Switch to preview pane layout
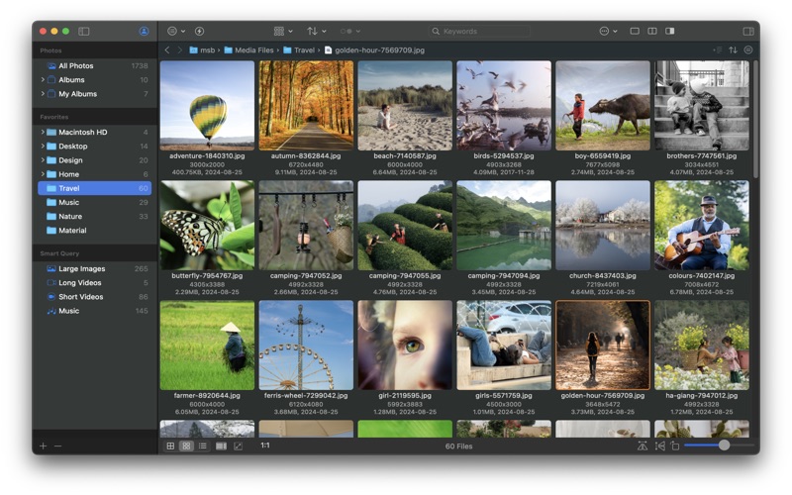The width and height of the screenshot is (792, 495). coord(670,32)
